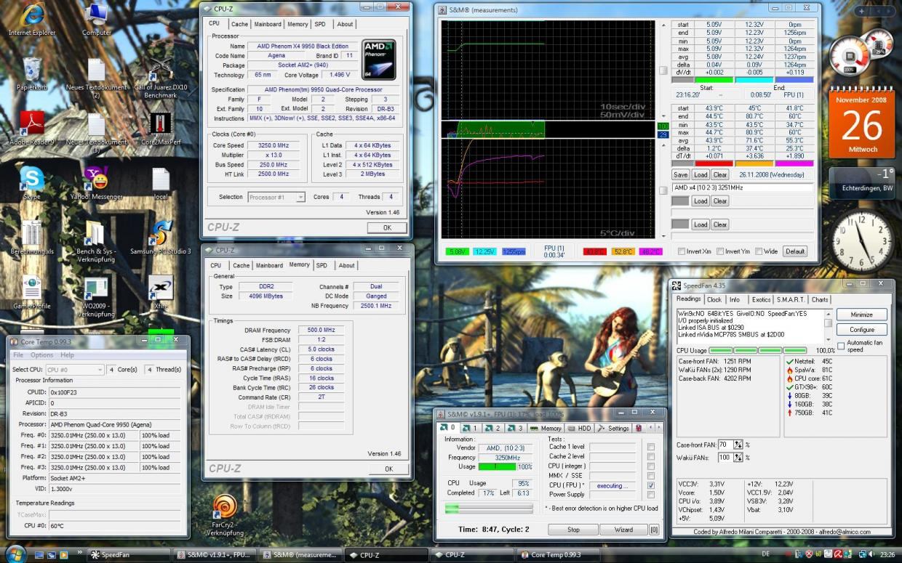Click the Default button in S&M measurements
Viewport: 902px width, 563px height.
coord(795,251)
